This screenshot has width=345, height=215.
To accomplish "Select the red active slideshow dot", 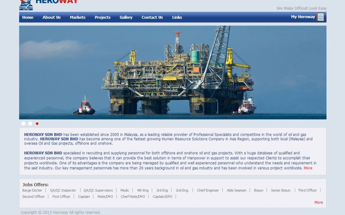I will [x=37, y=124].
